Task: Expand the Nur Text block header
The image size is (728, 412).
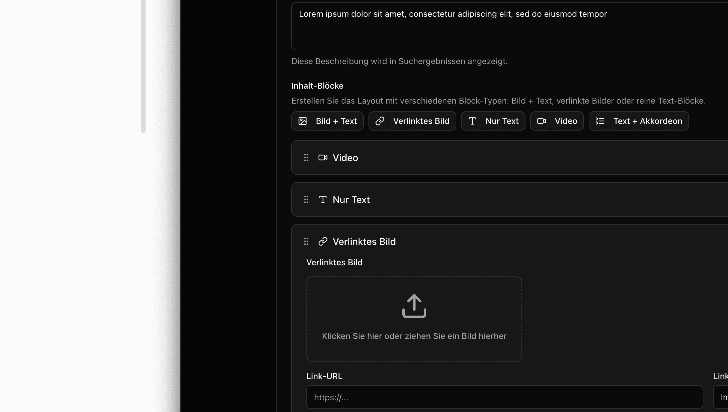Action: click(351, 200)
